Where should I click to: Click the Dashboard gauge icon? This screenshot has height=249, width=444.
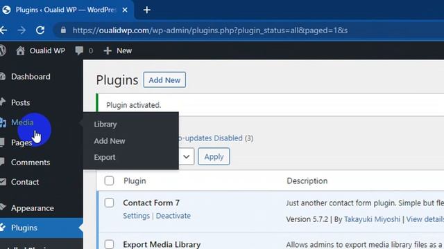click(3, 77)
